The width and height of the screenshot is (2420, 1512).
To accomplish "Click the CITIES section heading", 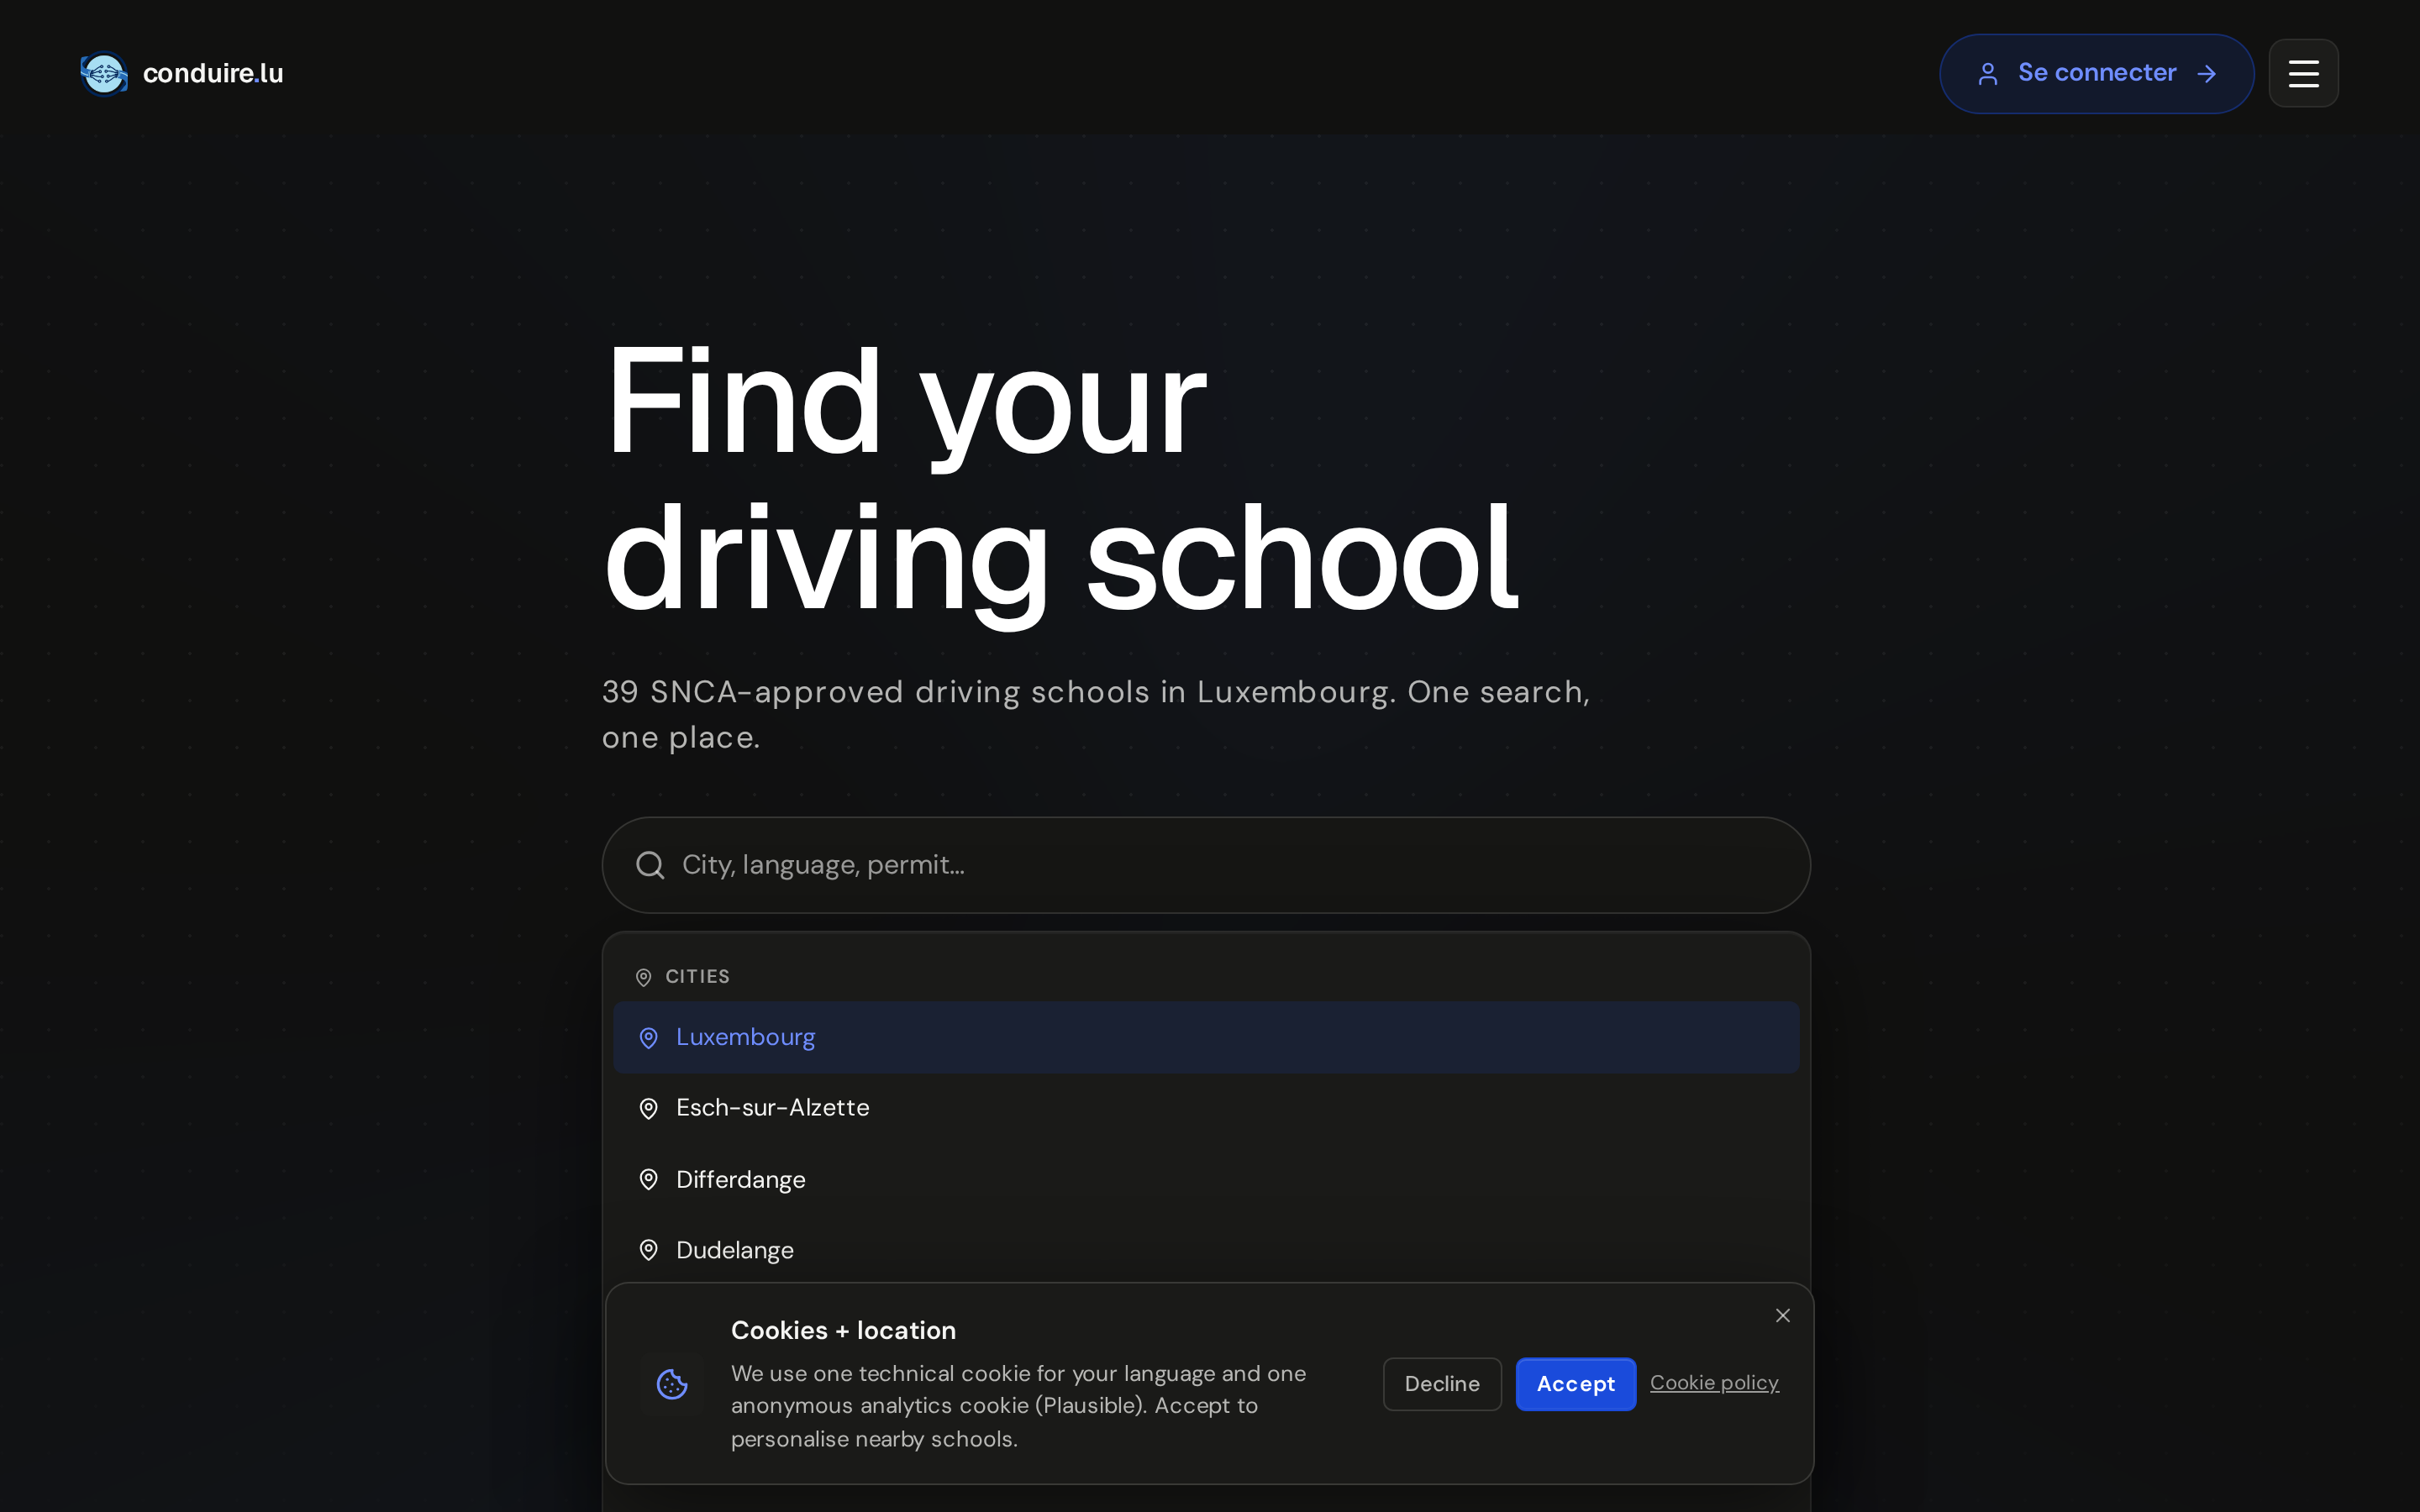I will pyautogui.click(x=697, y=977).
